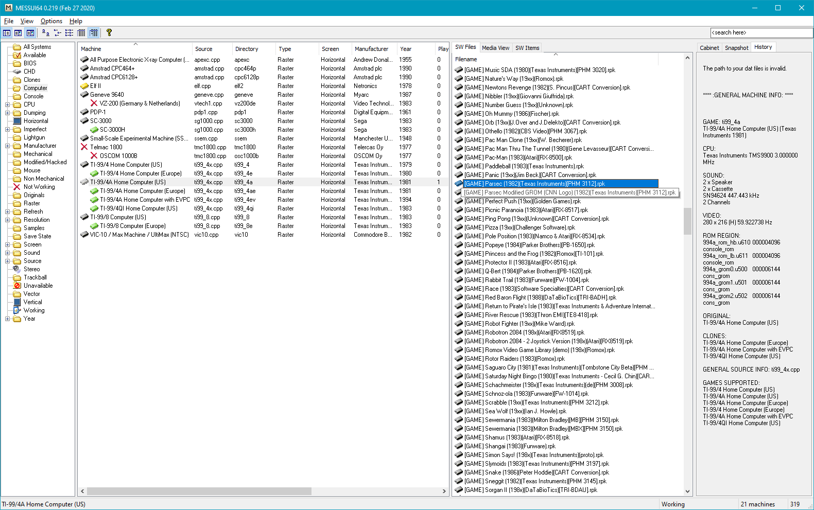Click the All Systems folder icon
Image resolution: width=814 pixels, height=510 pixels.
(17, 47)
